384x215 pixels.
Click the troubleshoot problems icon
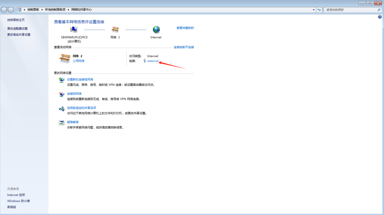tap(62, 123)
